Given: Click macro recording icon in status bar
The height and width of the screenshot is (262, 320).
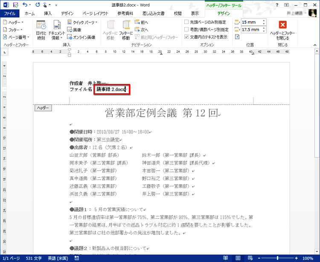Looking at the screenshot, I should [x=77, y=258].
